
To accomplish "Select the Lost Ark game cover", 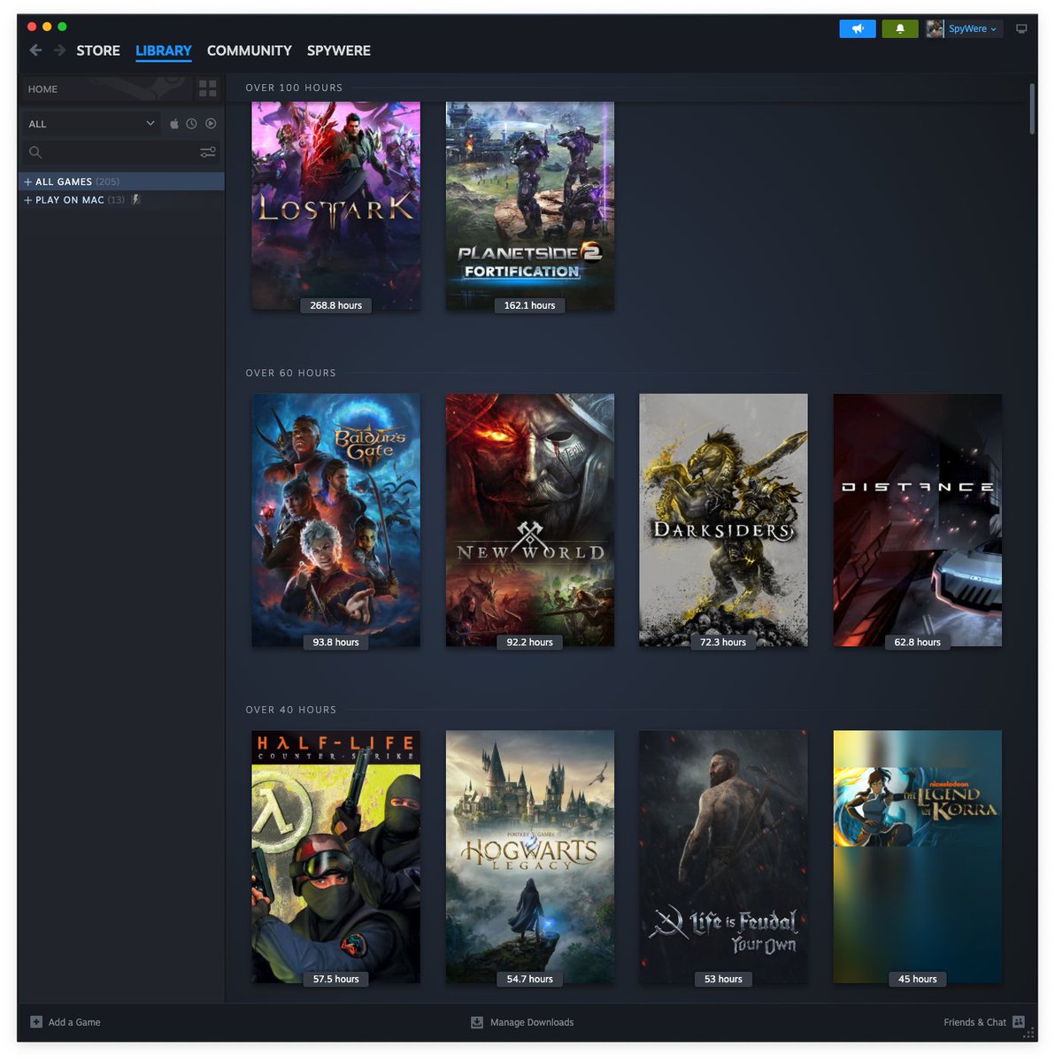I will click(x=336, y=205).
